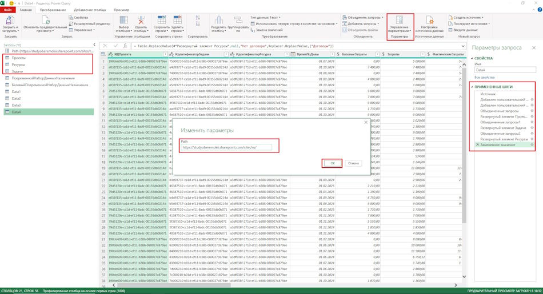This screenshot has width=543, height=294.
Task: Click table menu icon at grid top-left corner
Action: [103, 54]
